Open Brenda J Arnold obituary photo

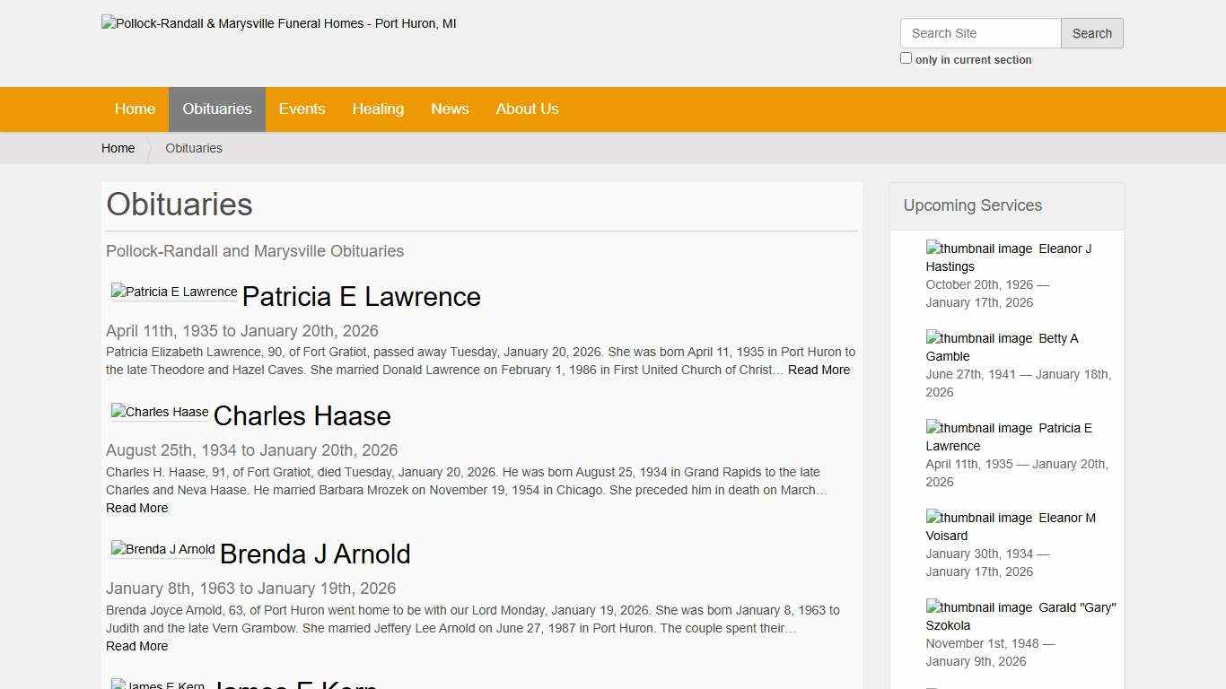click(163, 550)
